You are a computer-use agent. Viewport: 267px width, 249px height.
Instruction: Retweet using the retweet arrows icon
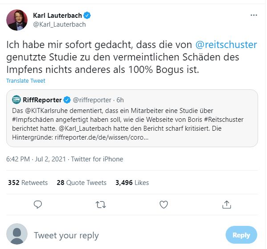[x=101, y=204]
